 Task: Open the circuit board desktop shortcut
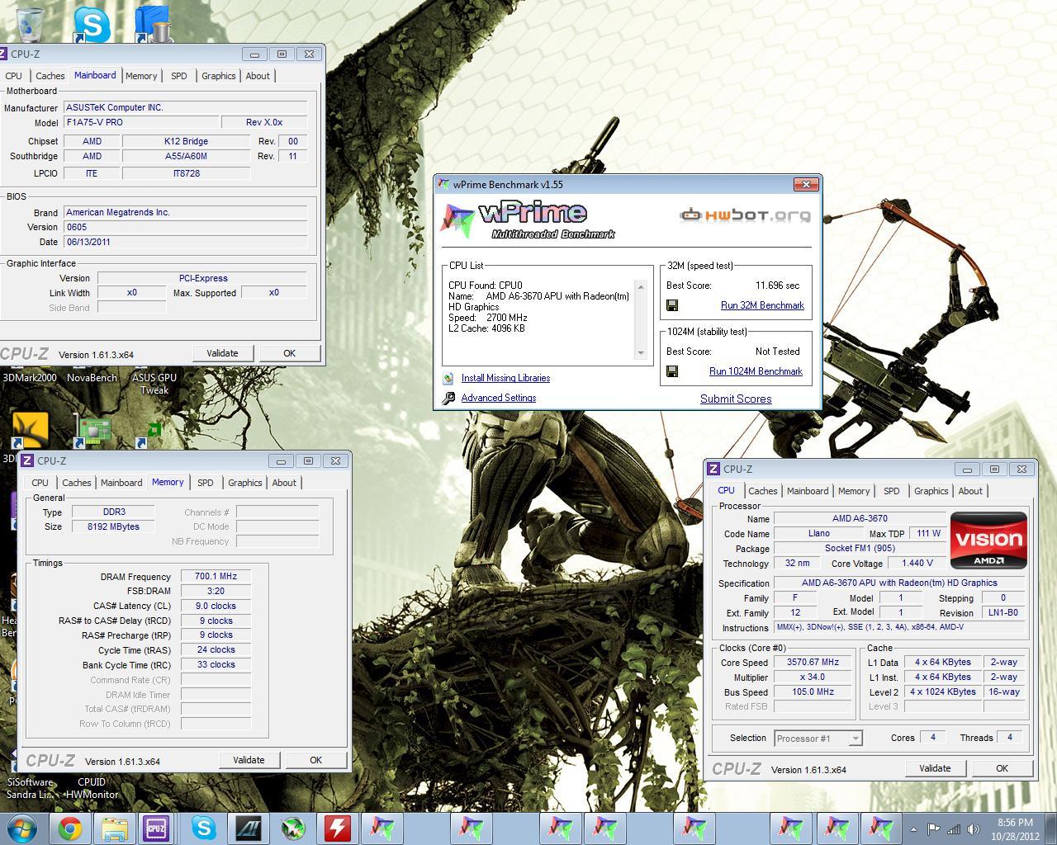(93, 430)
